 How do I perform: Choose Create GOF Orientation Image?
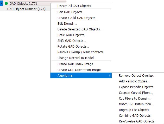point(79,70)
